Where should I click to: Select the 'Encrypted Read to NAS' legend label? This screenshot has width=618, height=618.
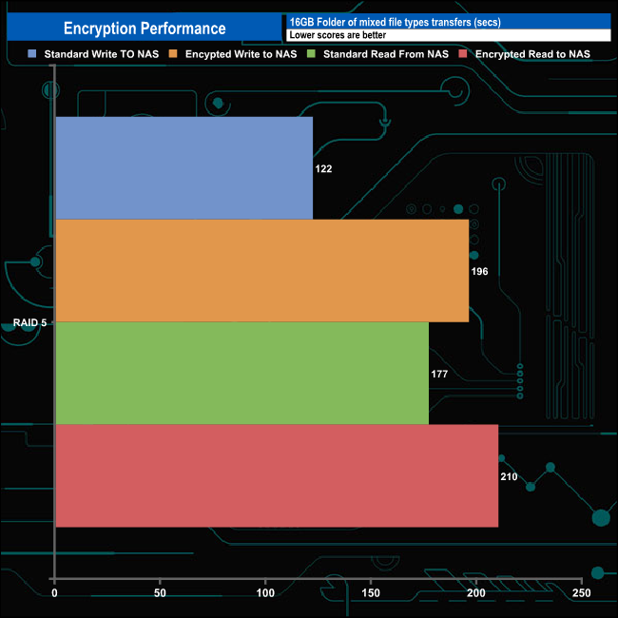coord(532,55)
